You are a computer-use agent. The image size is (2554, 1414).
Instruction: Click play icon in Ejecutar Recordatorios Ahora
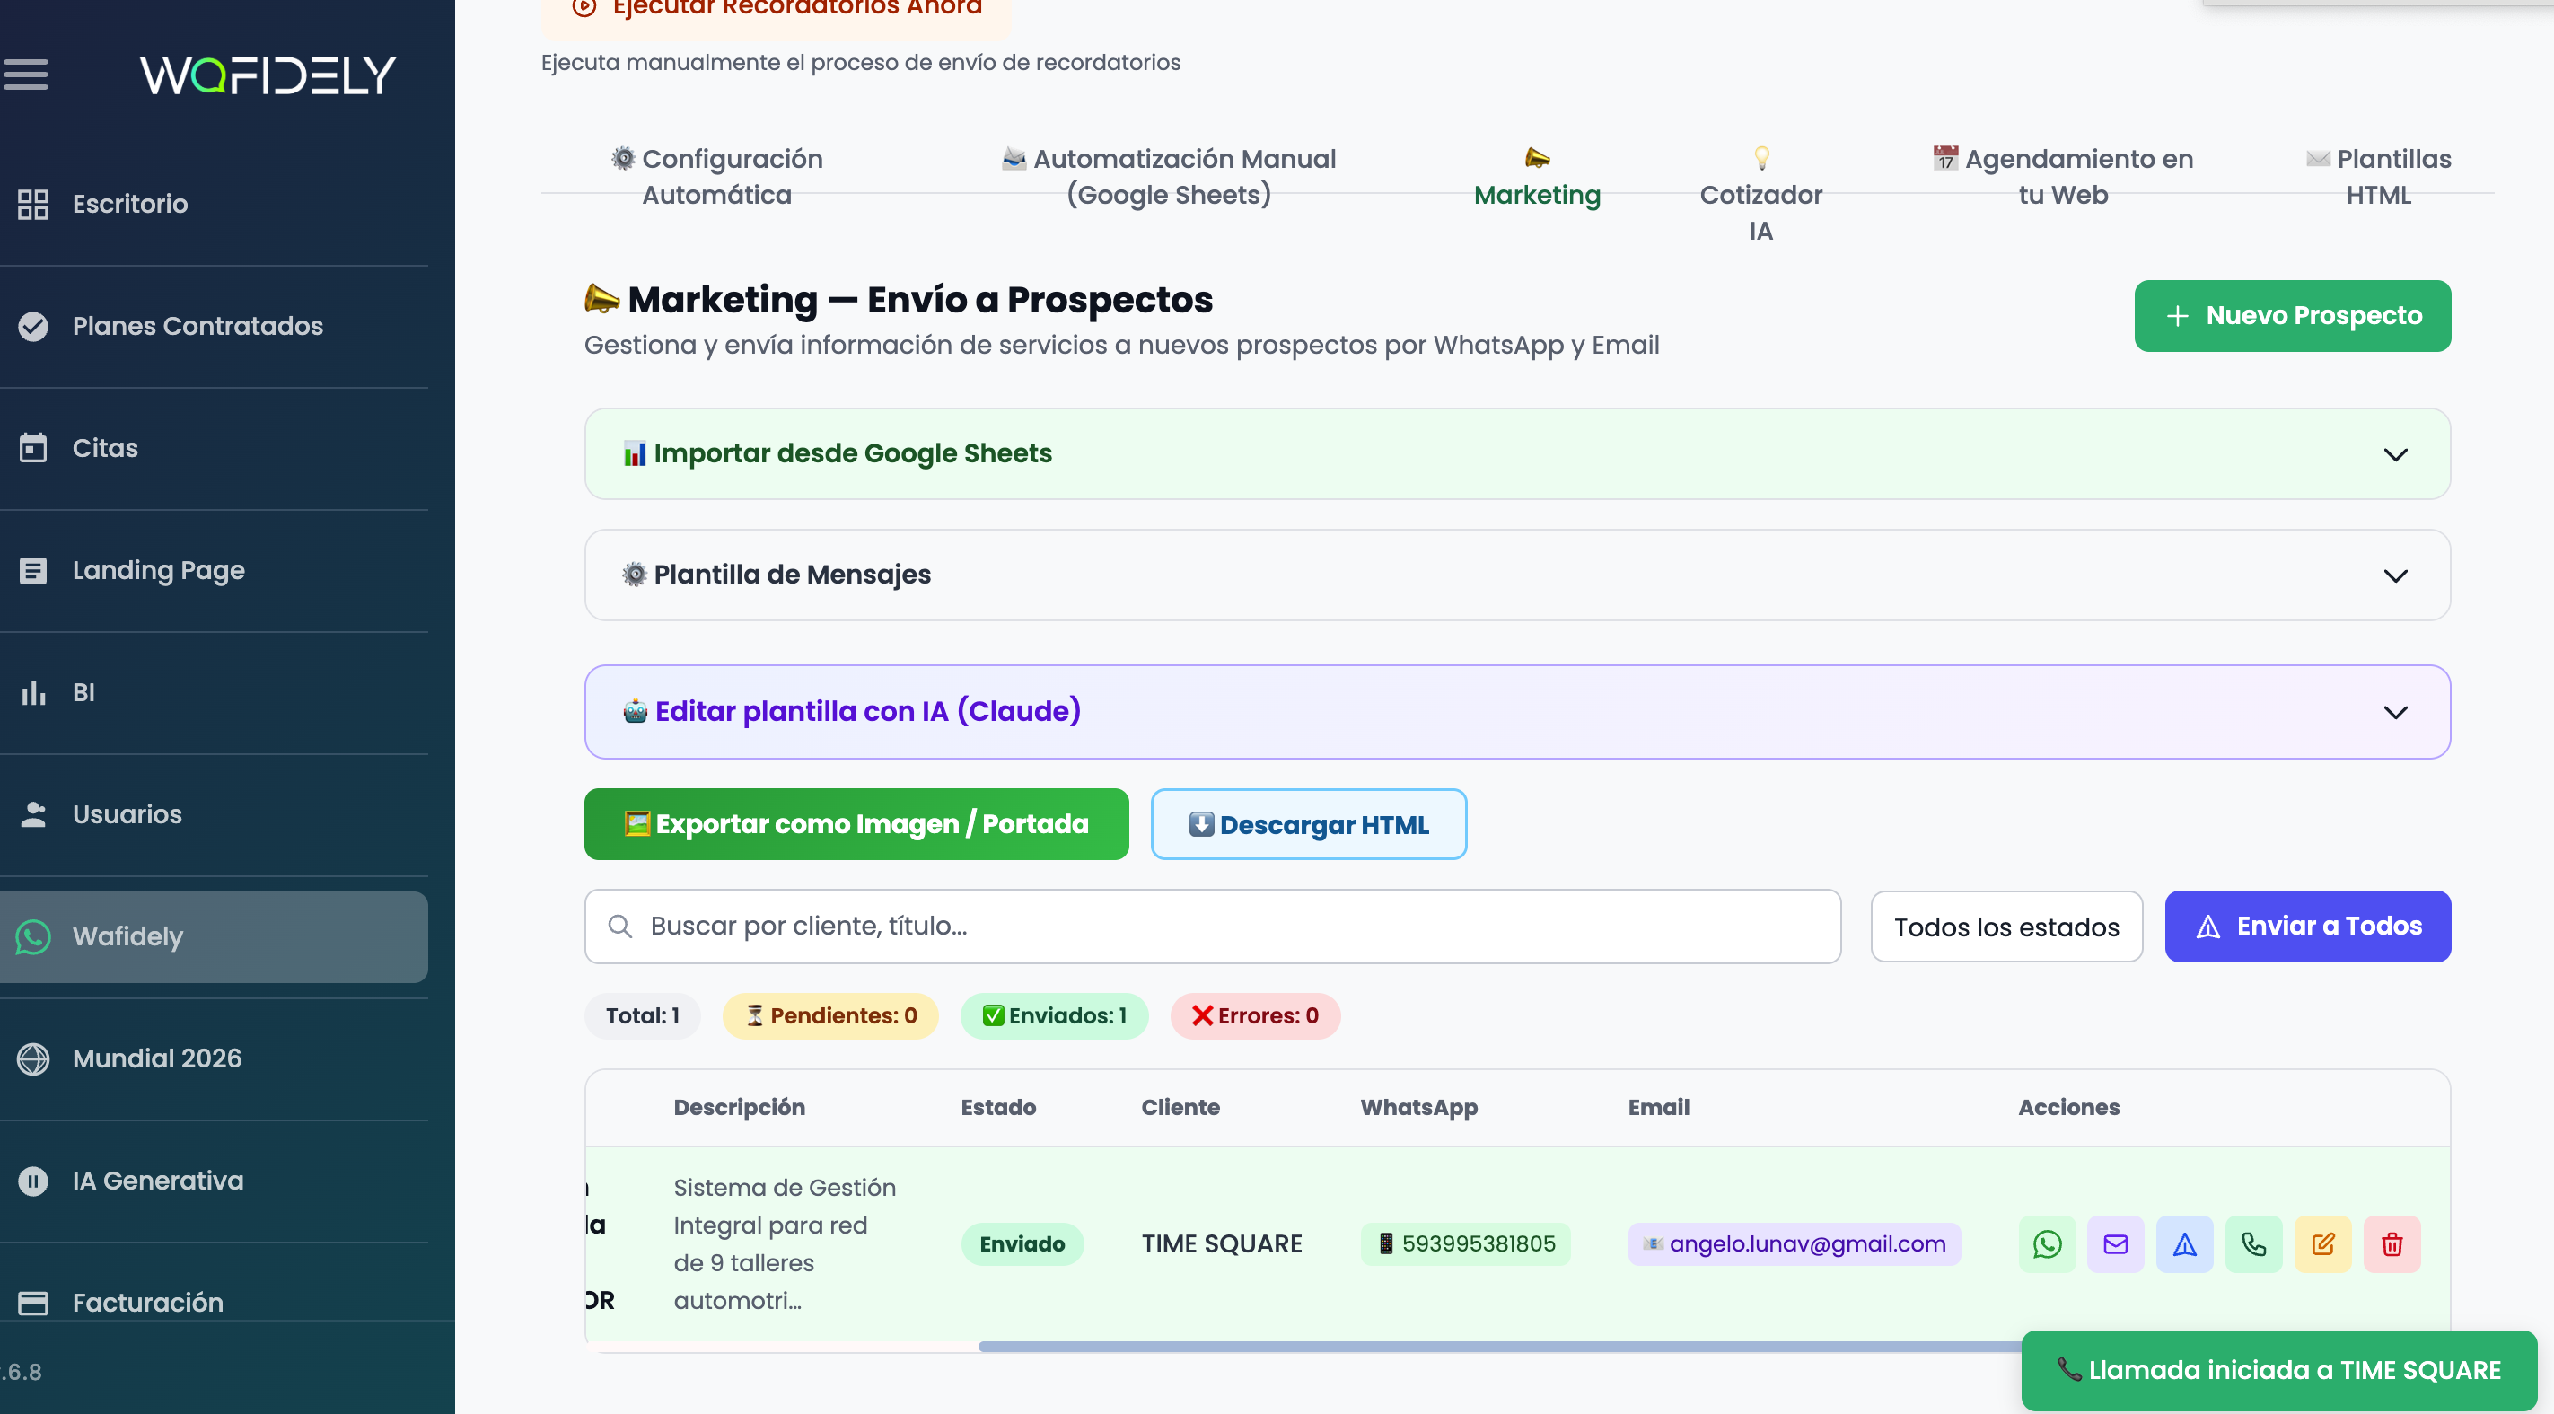click(x=585, y=8)
